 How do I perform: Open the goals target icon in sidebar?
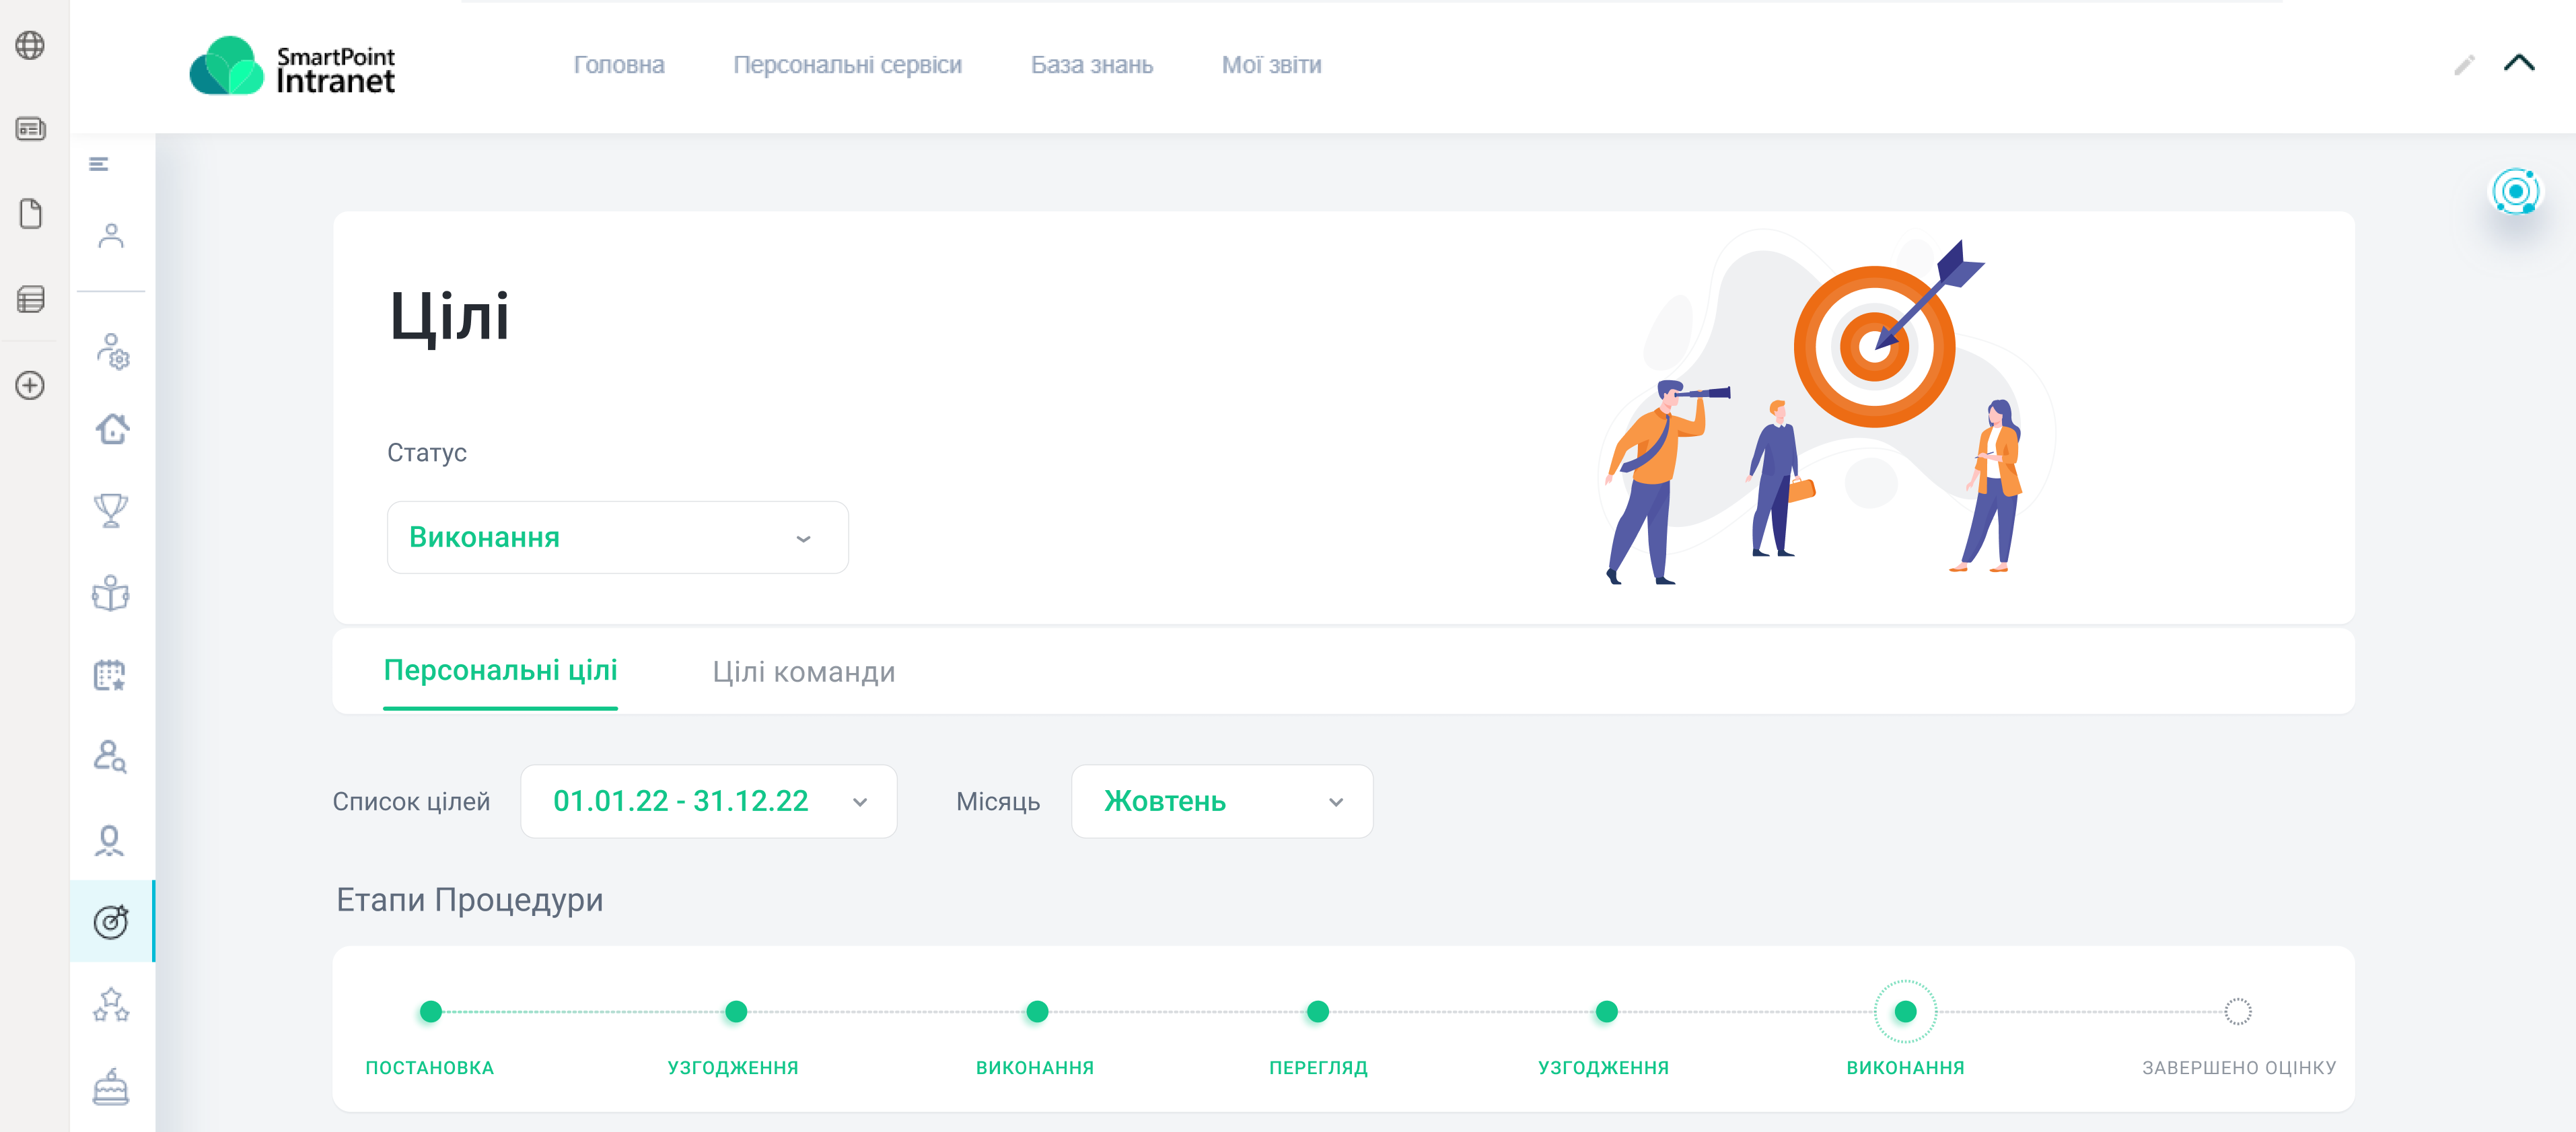point(111,921)
